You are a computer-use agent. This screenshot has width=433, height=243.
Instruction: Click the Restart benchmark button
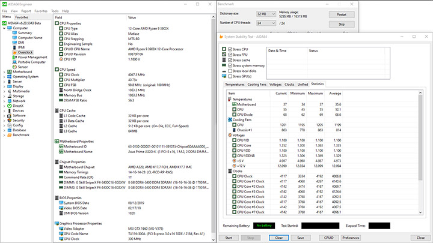point(342,14)
